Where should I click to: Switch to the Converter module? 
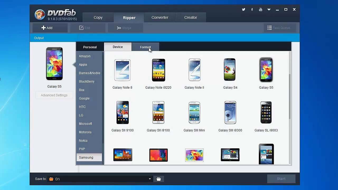[x=160, y=17]
